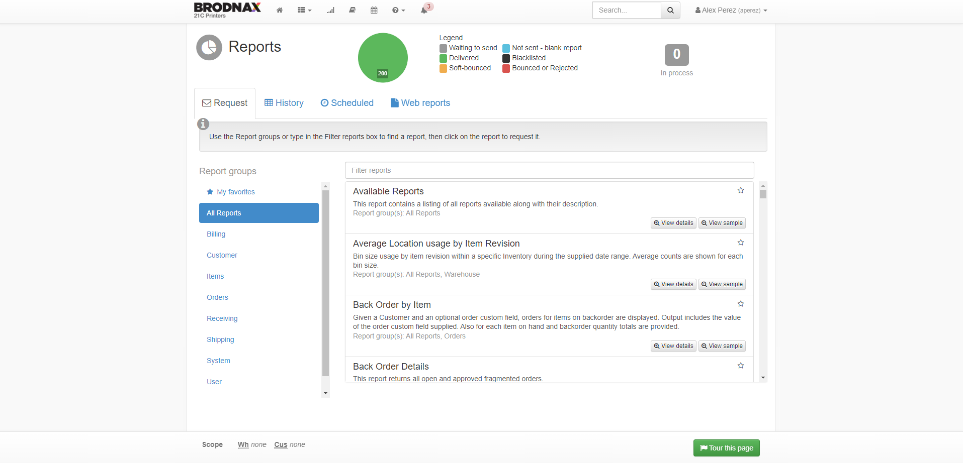Switch to the History tab
The height and width of the screenshot is (463, 963).
[x=284, y=103]
